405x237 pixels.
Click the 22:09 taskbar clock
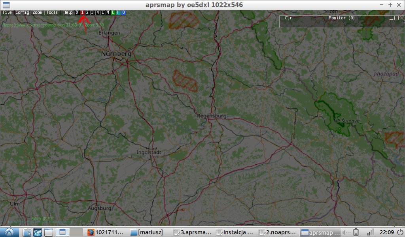(x=387, y=232)
